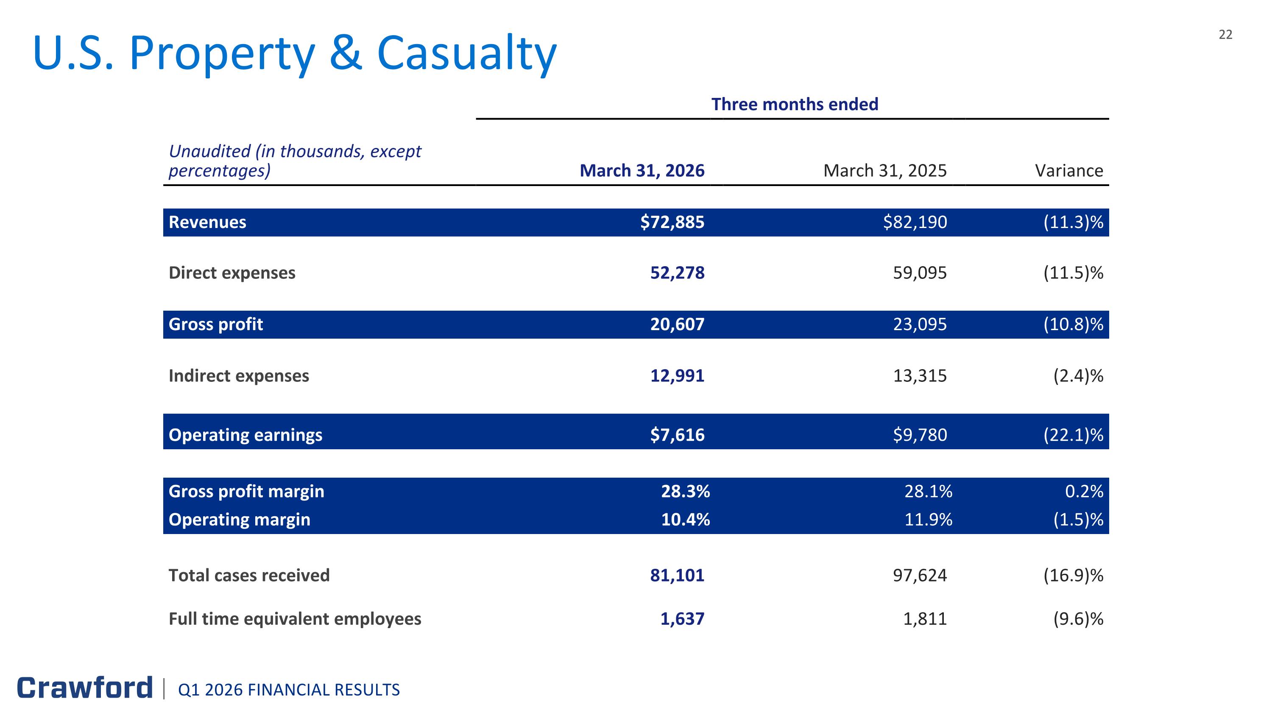Click the Gross profit value 20,607
Screen dimensions: 1272x715
(x=677, y=324)
